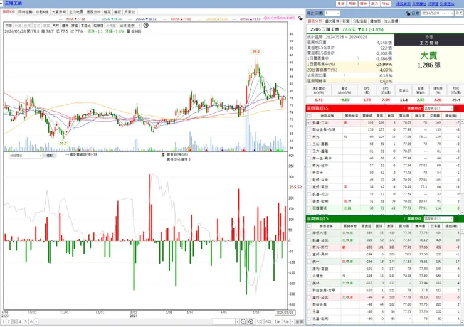Click the bottom search input box
464x327 pixels.
[224, 322]
